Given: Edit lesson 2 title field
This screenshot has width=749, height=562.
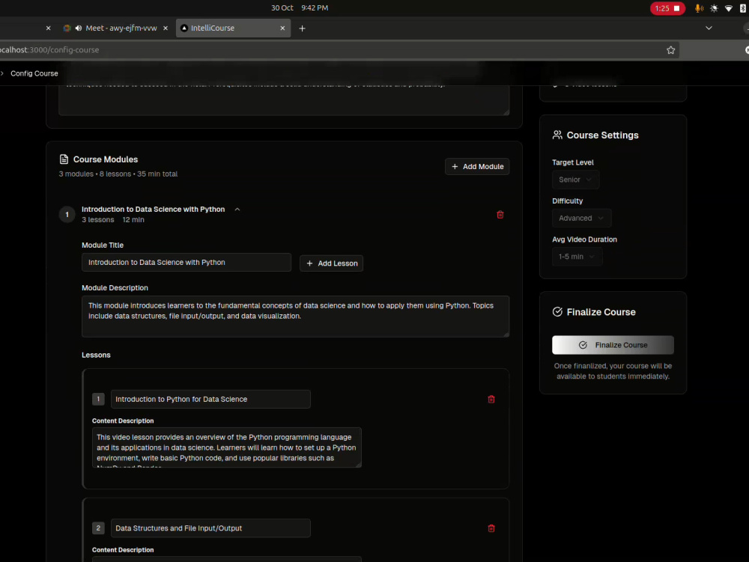Looking at the screenshot, I should pyautogui.click(x=210, y=528).
